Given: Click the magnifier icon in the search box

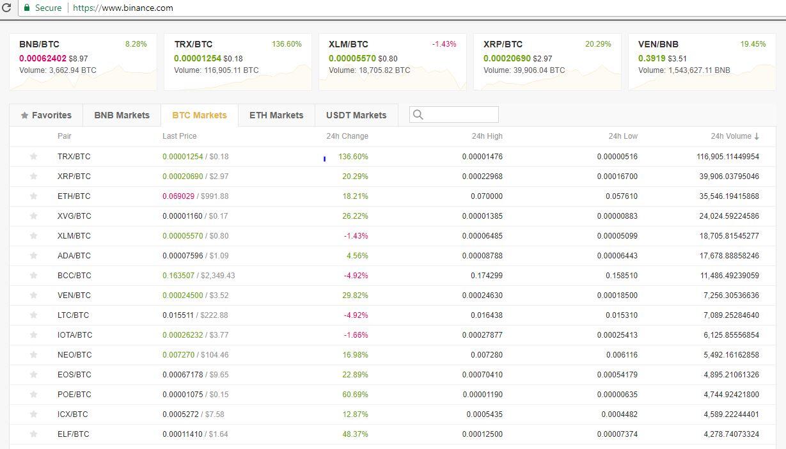Looking at the screenshot, I should [418, 114].
